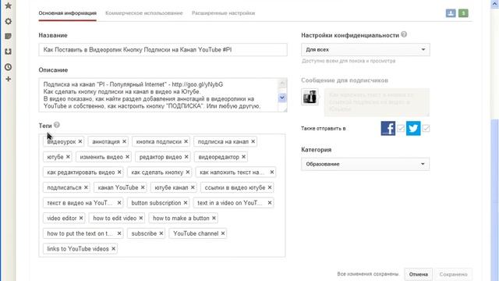Viewport: 499px width, 281px height.
Task: Remove the video editor tag
Action: [81, 218]
